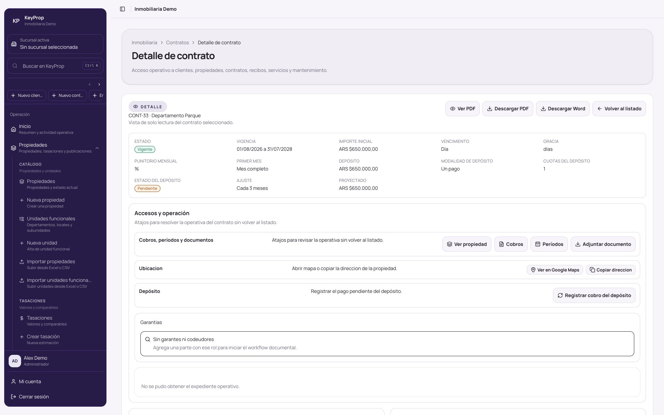
Task: Click the Cobros button
Action: coord(511,244)
